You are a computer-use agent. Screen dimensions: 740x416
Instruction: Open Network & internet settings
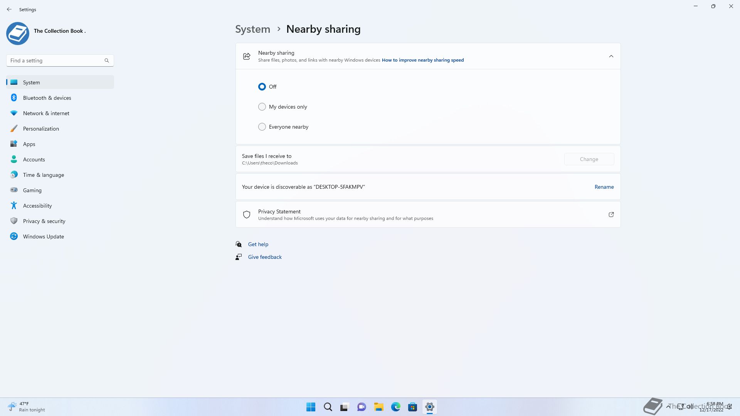tap(60, 113)
